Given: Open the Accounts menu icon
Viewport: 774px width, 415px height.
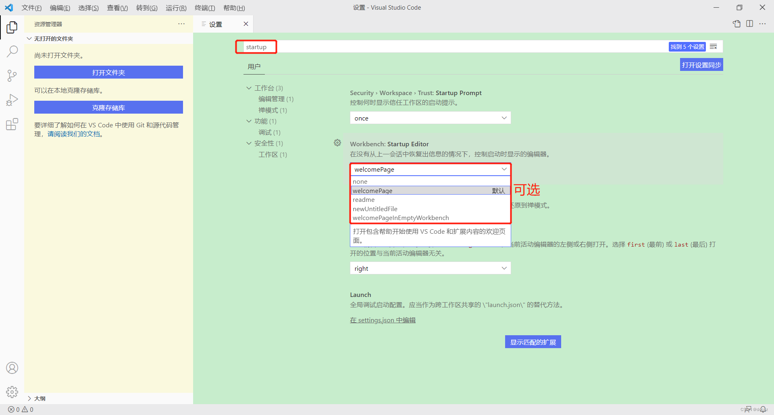Looking at the screenshot, I should 12,368.
